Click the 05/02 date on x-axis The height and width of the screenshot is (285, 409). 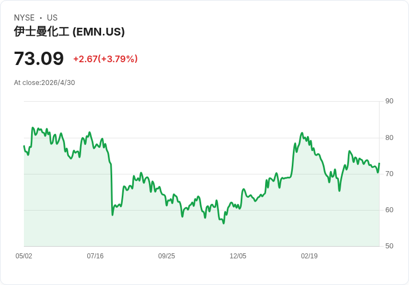pos(24,256)
